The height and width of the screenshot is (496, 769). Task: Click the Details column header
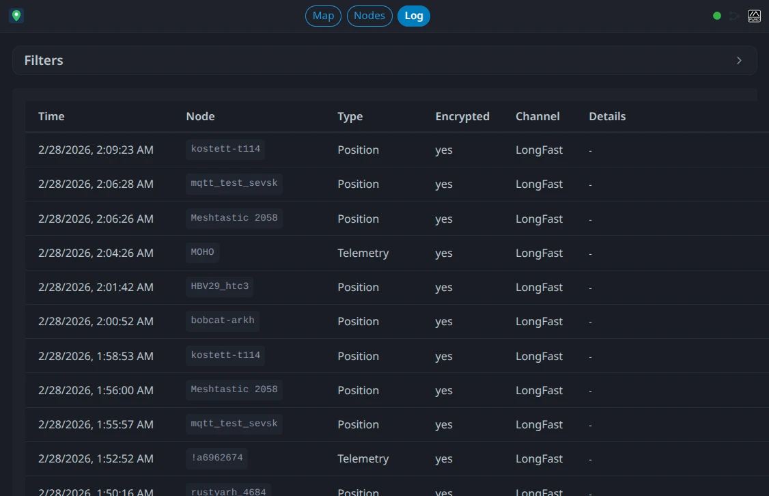pos(607,116)
